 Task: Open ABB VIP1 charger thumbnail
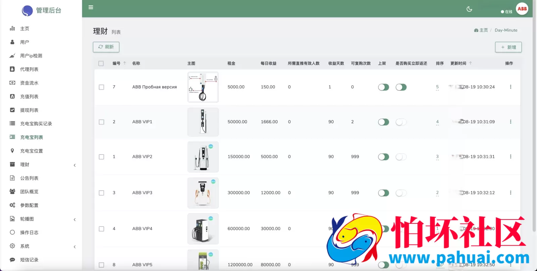click(x=203, y=122)
